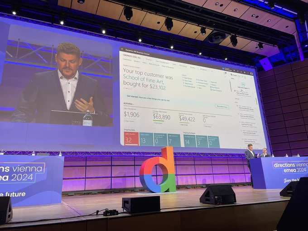
Task: Open Power BI Reports action
Action: [x=216, y=90]
